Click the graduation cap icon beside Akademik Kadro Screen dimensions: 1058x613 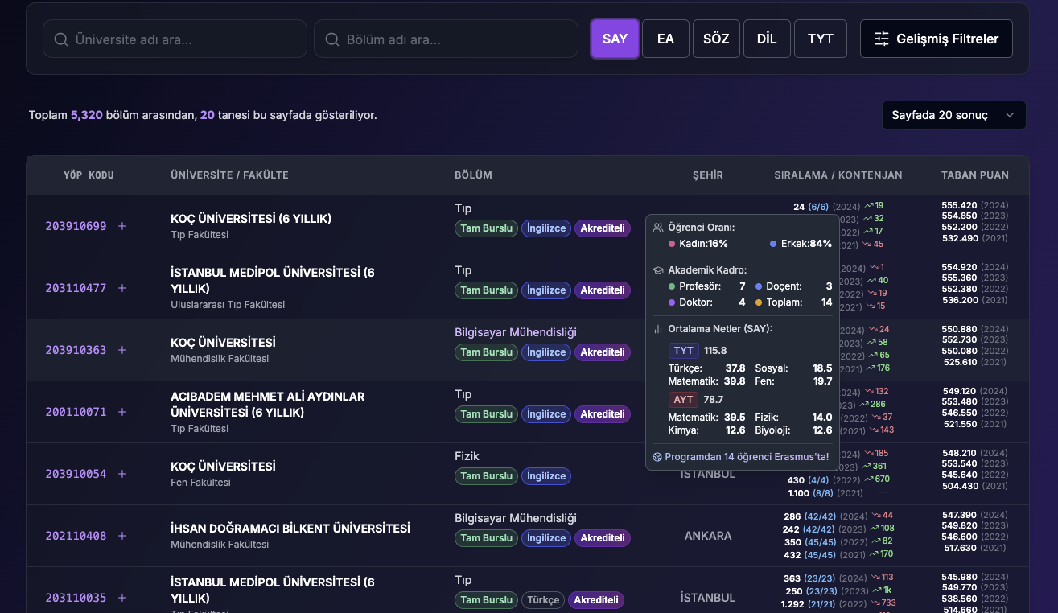(658, 270)
